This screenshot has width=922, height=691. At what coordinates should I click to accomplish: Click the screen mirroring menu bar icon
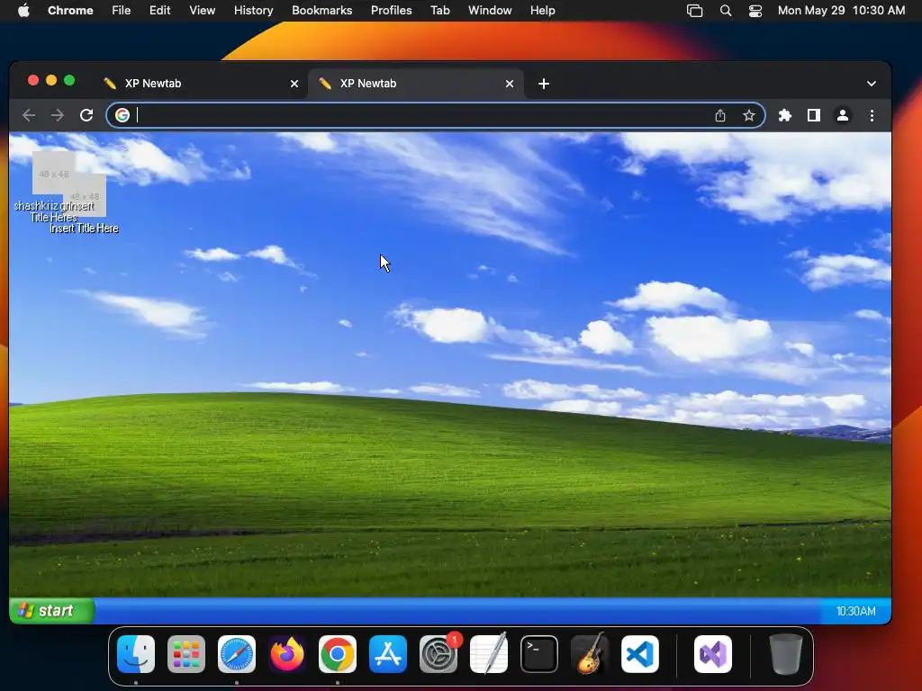pyautogui.click(x=694, y=11)
